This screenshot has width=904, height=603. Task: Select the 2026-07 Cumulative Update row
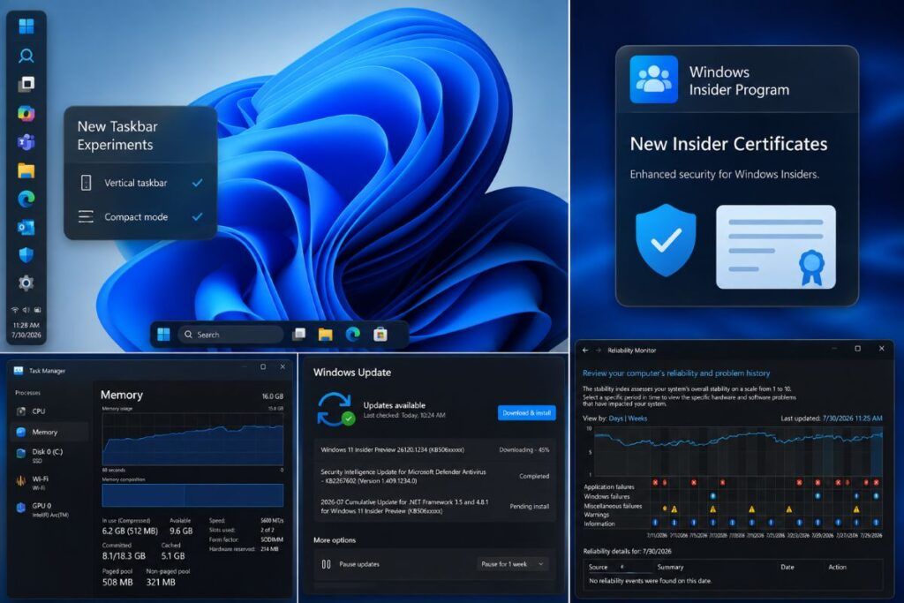(434, 506)
